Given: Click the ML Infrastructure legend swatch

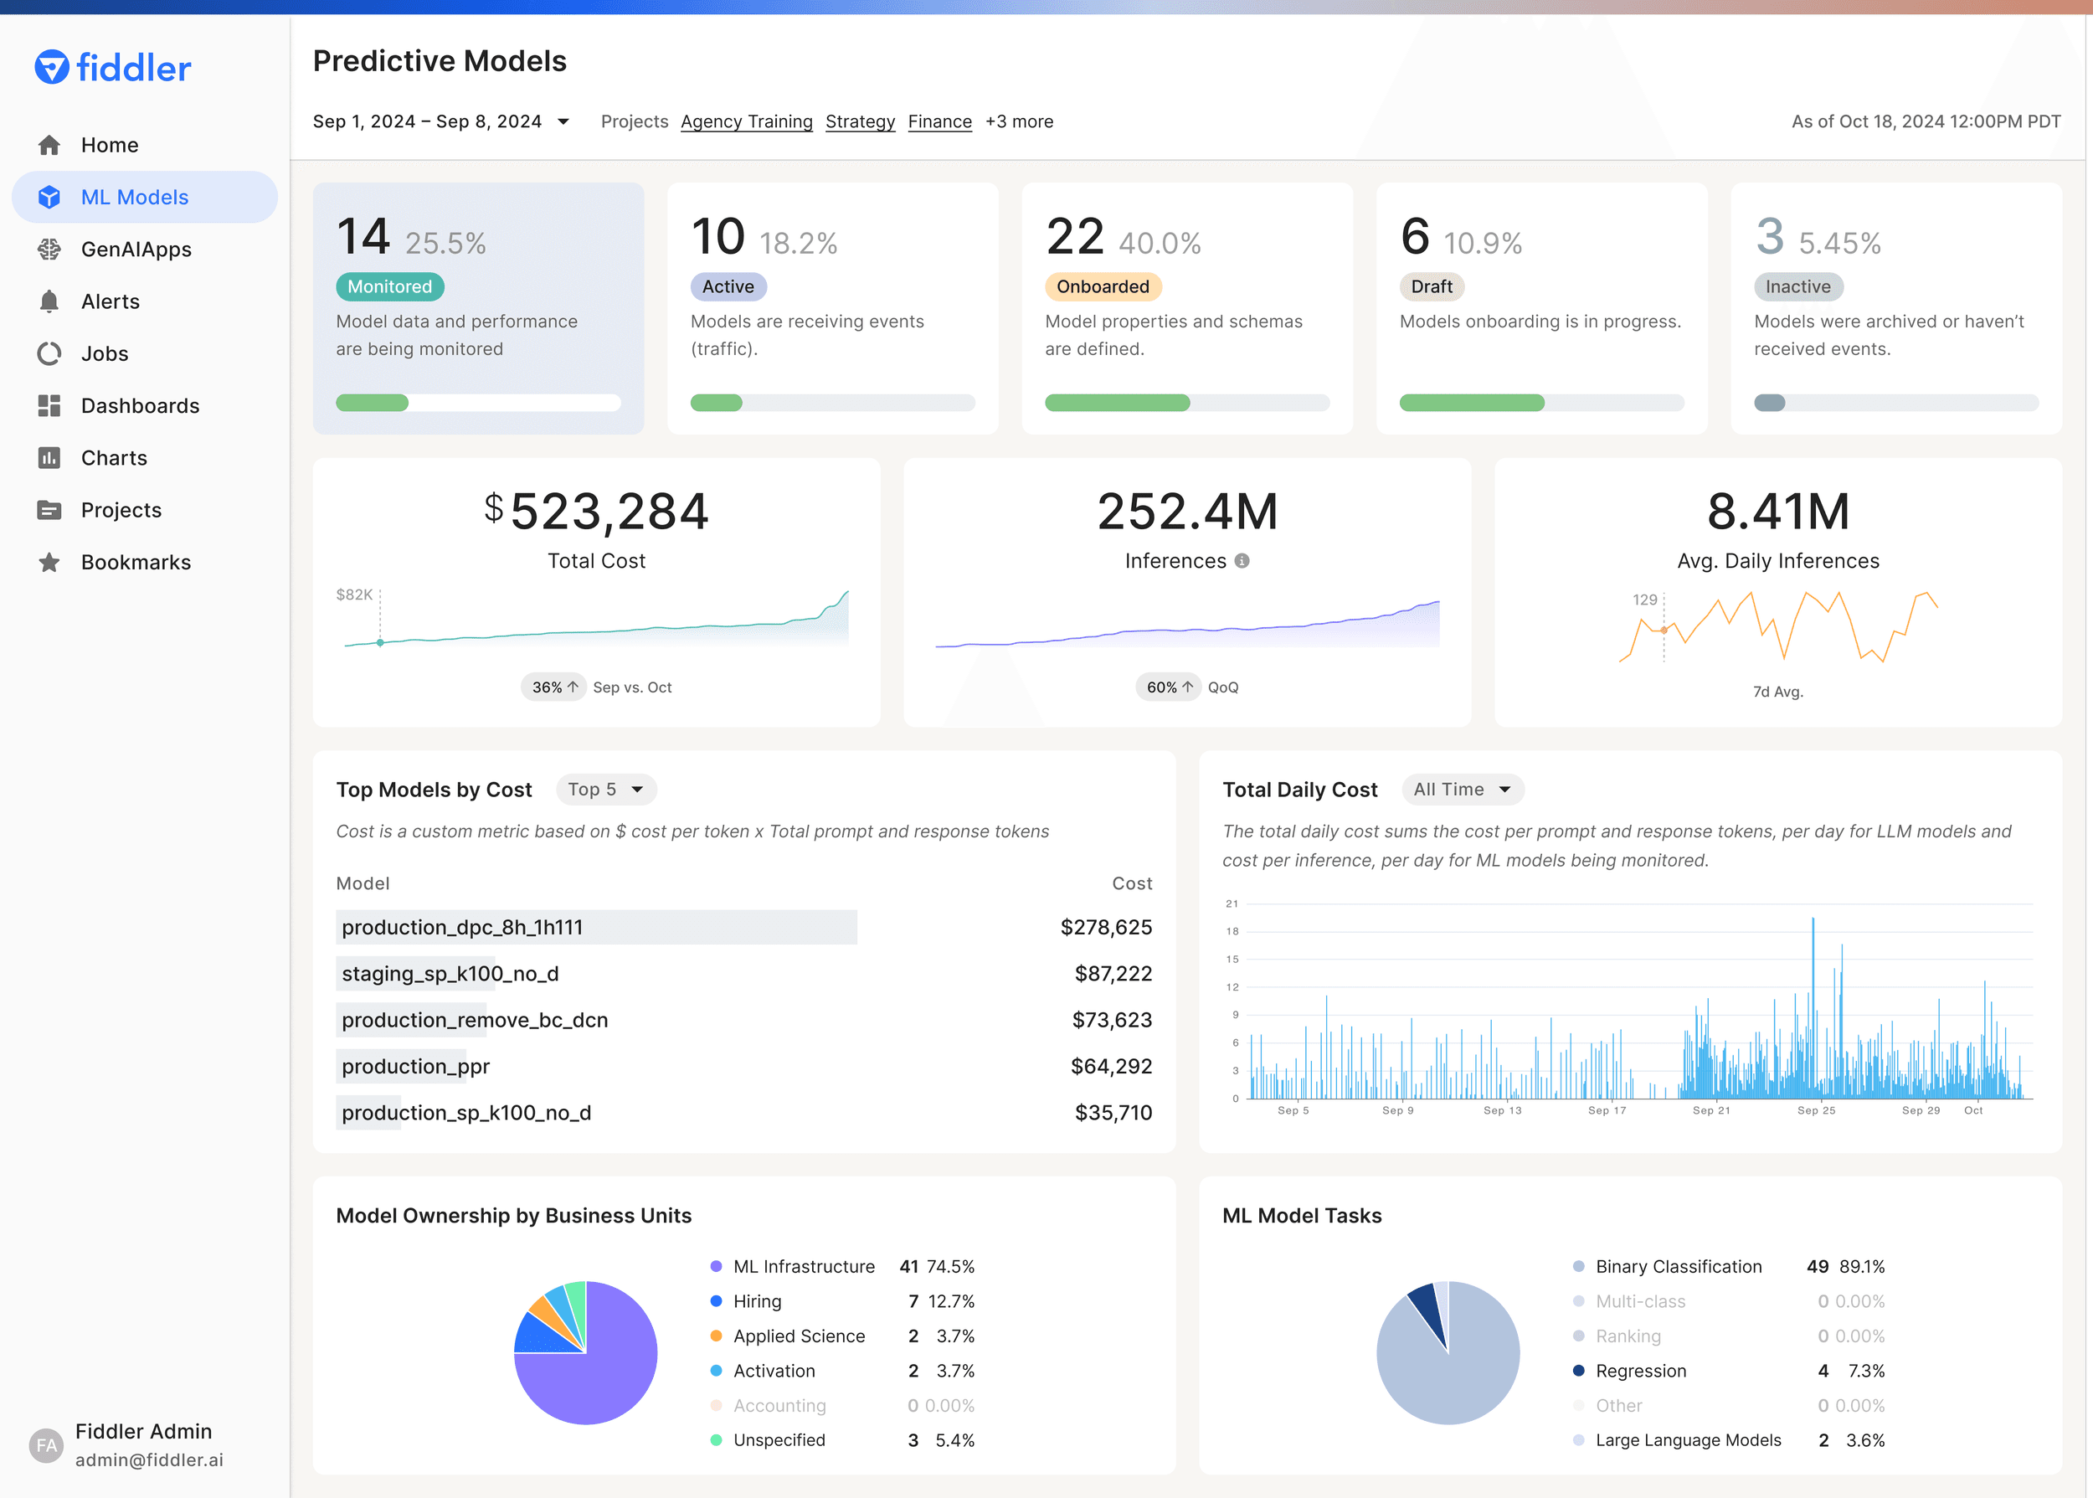Looking at the screenshot, I should [x=717, y=1266].
